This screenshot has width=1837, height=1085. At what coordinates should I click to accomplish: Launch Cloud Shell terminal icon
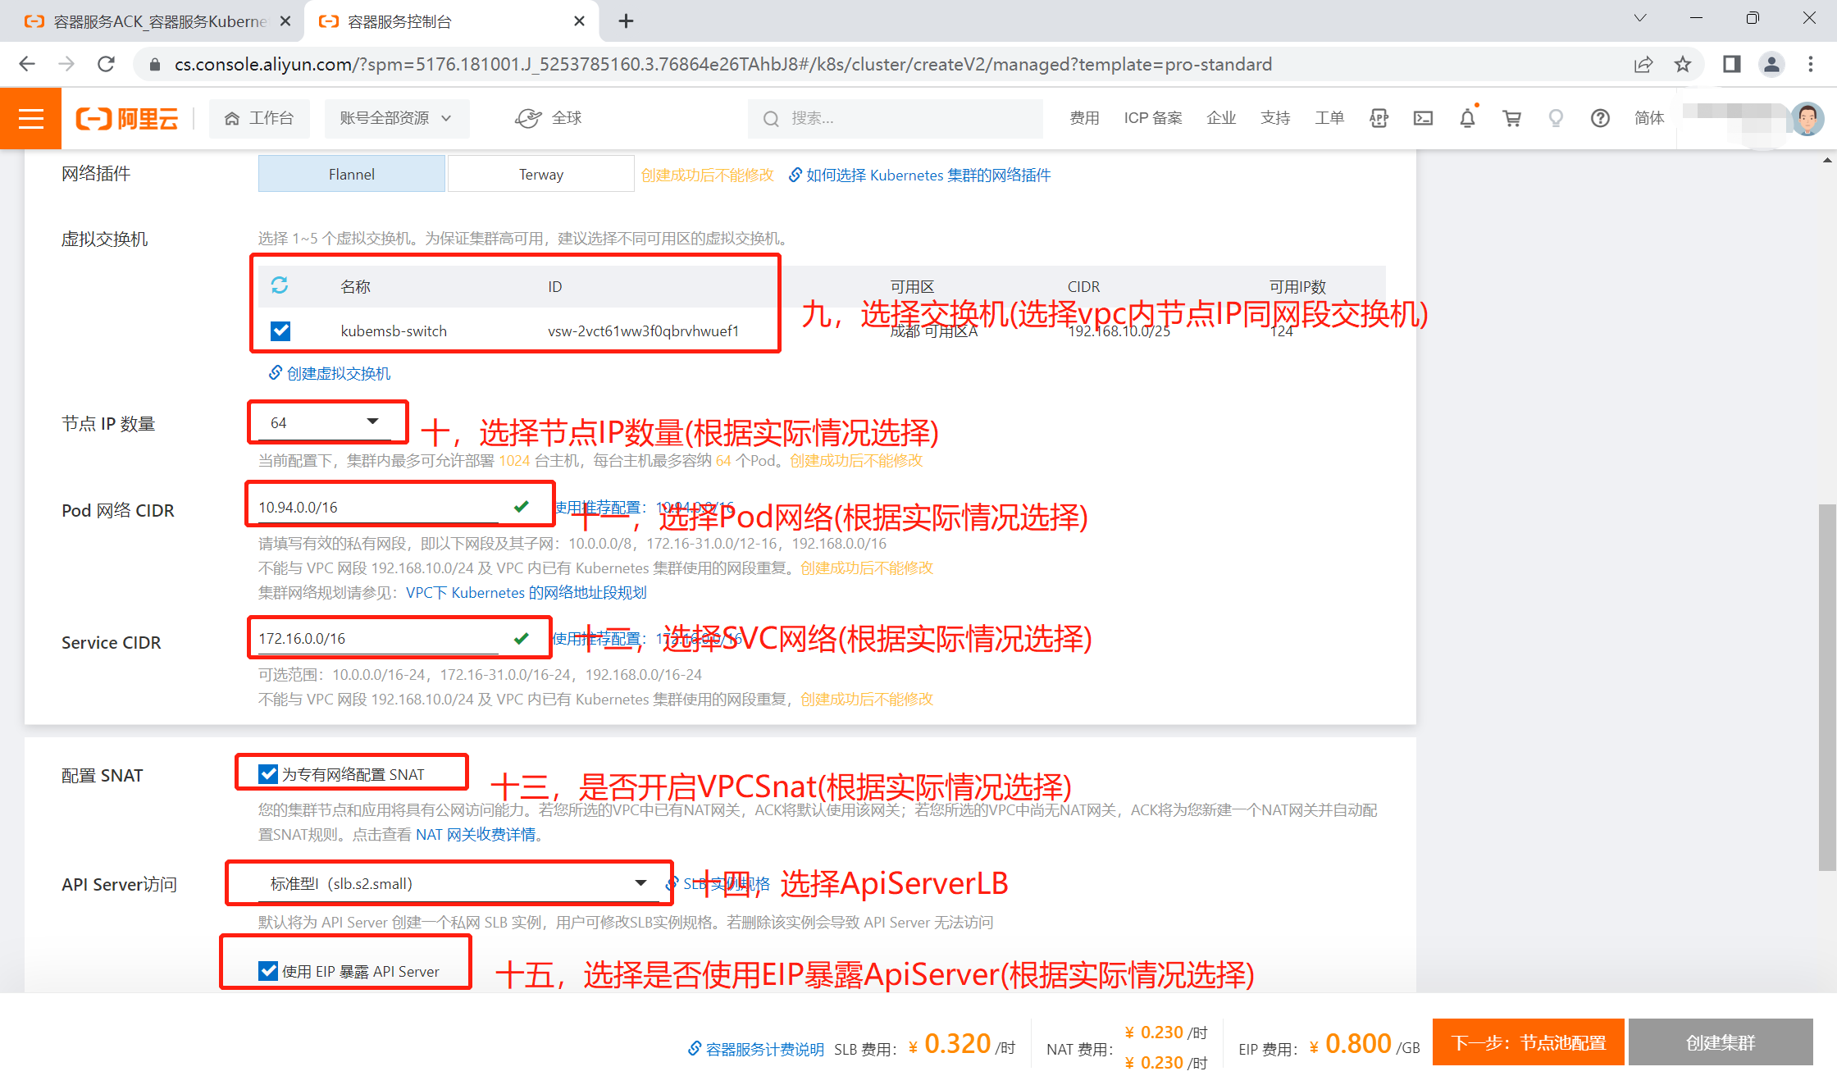(1423, 119)
